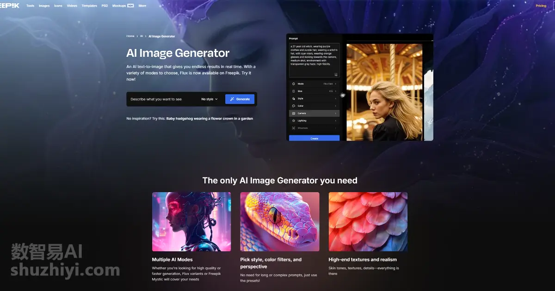Click the 'Multiple AI Modes' heading

(173, 260)
